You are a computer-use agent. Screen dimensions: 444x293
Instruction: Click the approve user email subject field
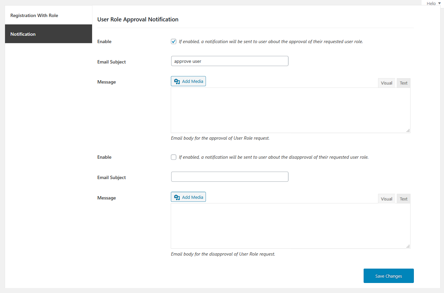(229, 61)
